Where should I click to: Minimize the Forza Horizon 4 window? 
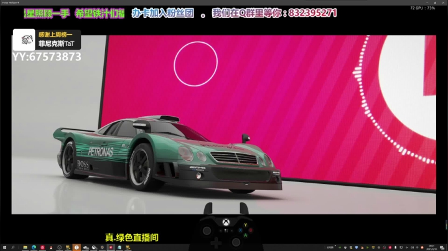click(427, 2)
